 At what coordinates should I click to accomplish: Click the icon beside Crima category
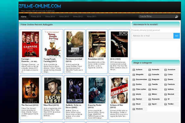pos(166,75)
